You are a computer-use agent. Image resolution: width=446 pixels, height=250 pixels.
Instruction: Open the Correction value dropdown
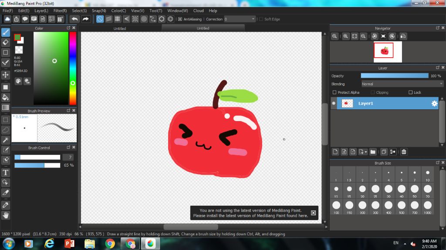click(253, 19)
